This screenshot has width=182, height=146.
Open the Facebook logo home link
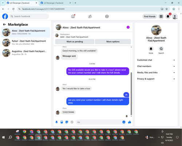click(5, 16)
